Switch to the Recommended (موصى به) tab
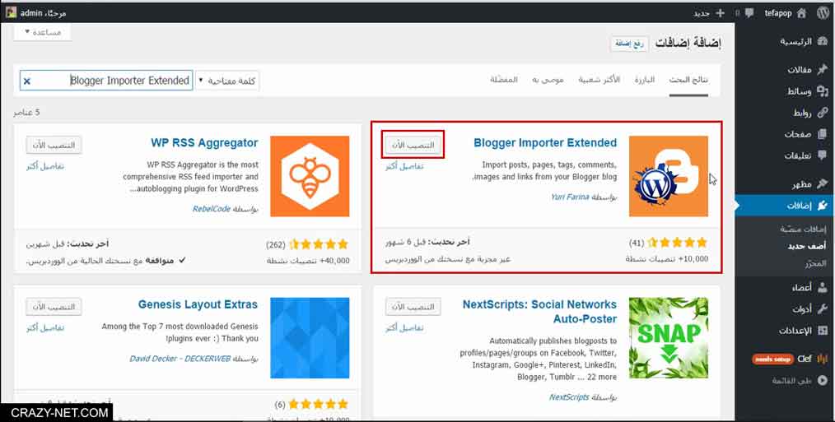835x422 pixels. pyautogui.click(x=548, y=80)
